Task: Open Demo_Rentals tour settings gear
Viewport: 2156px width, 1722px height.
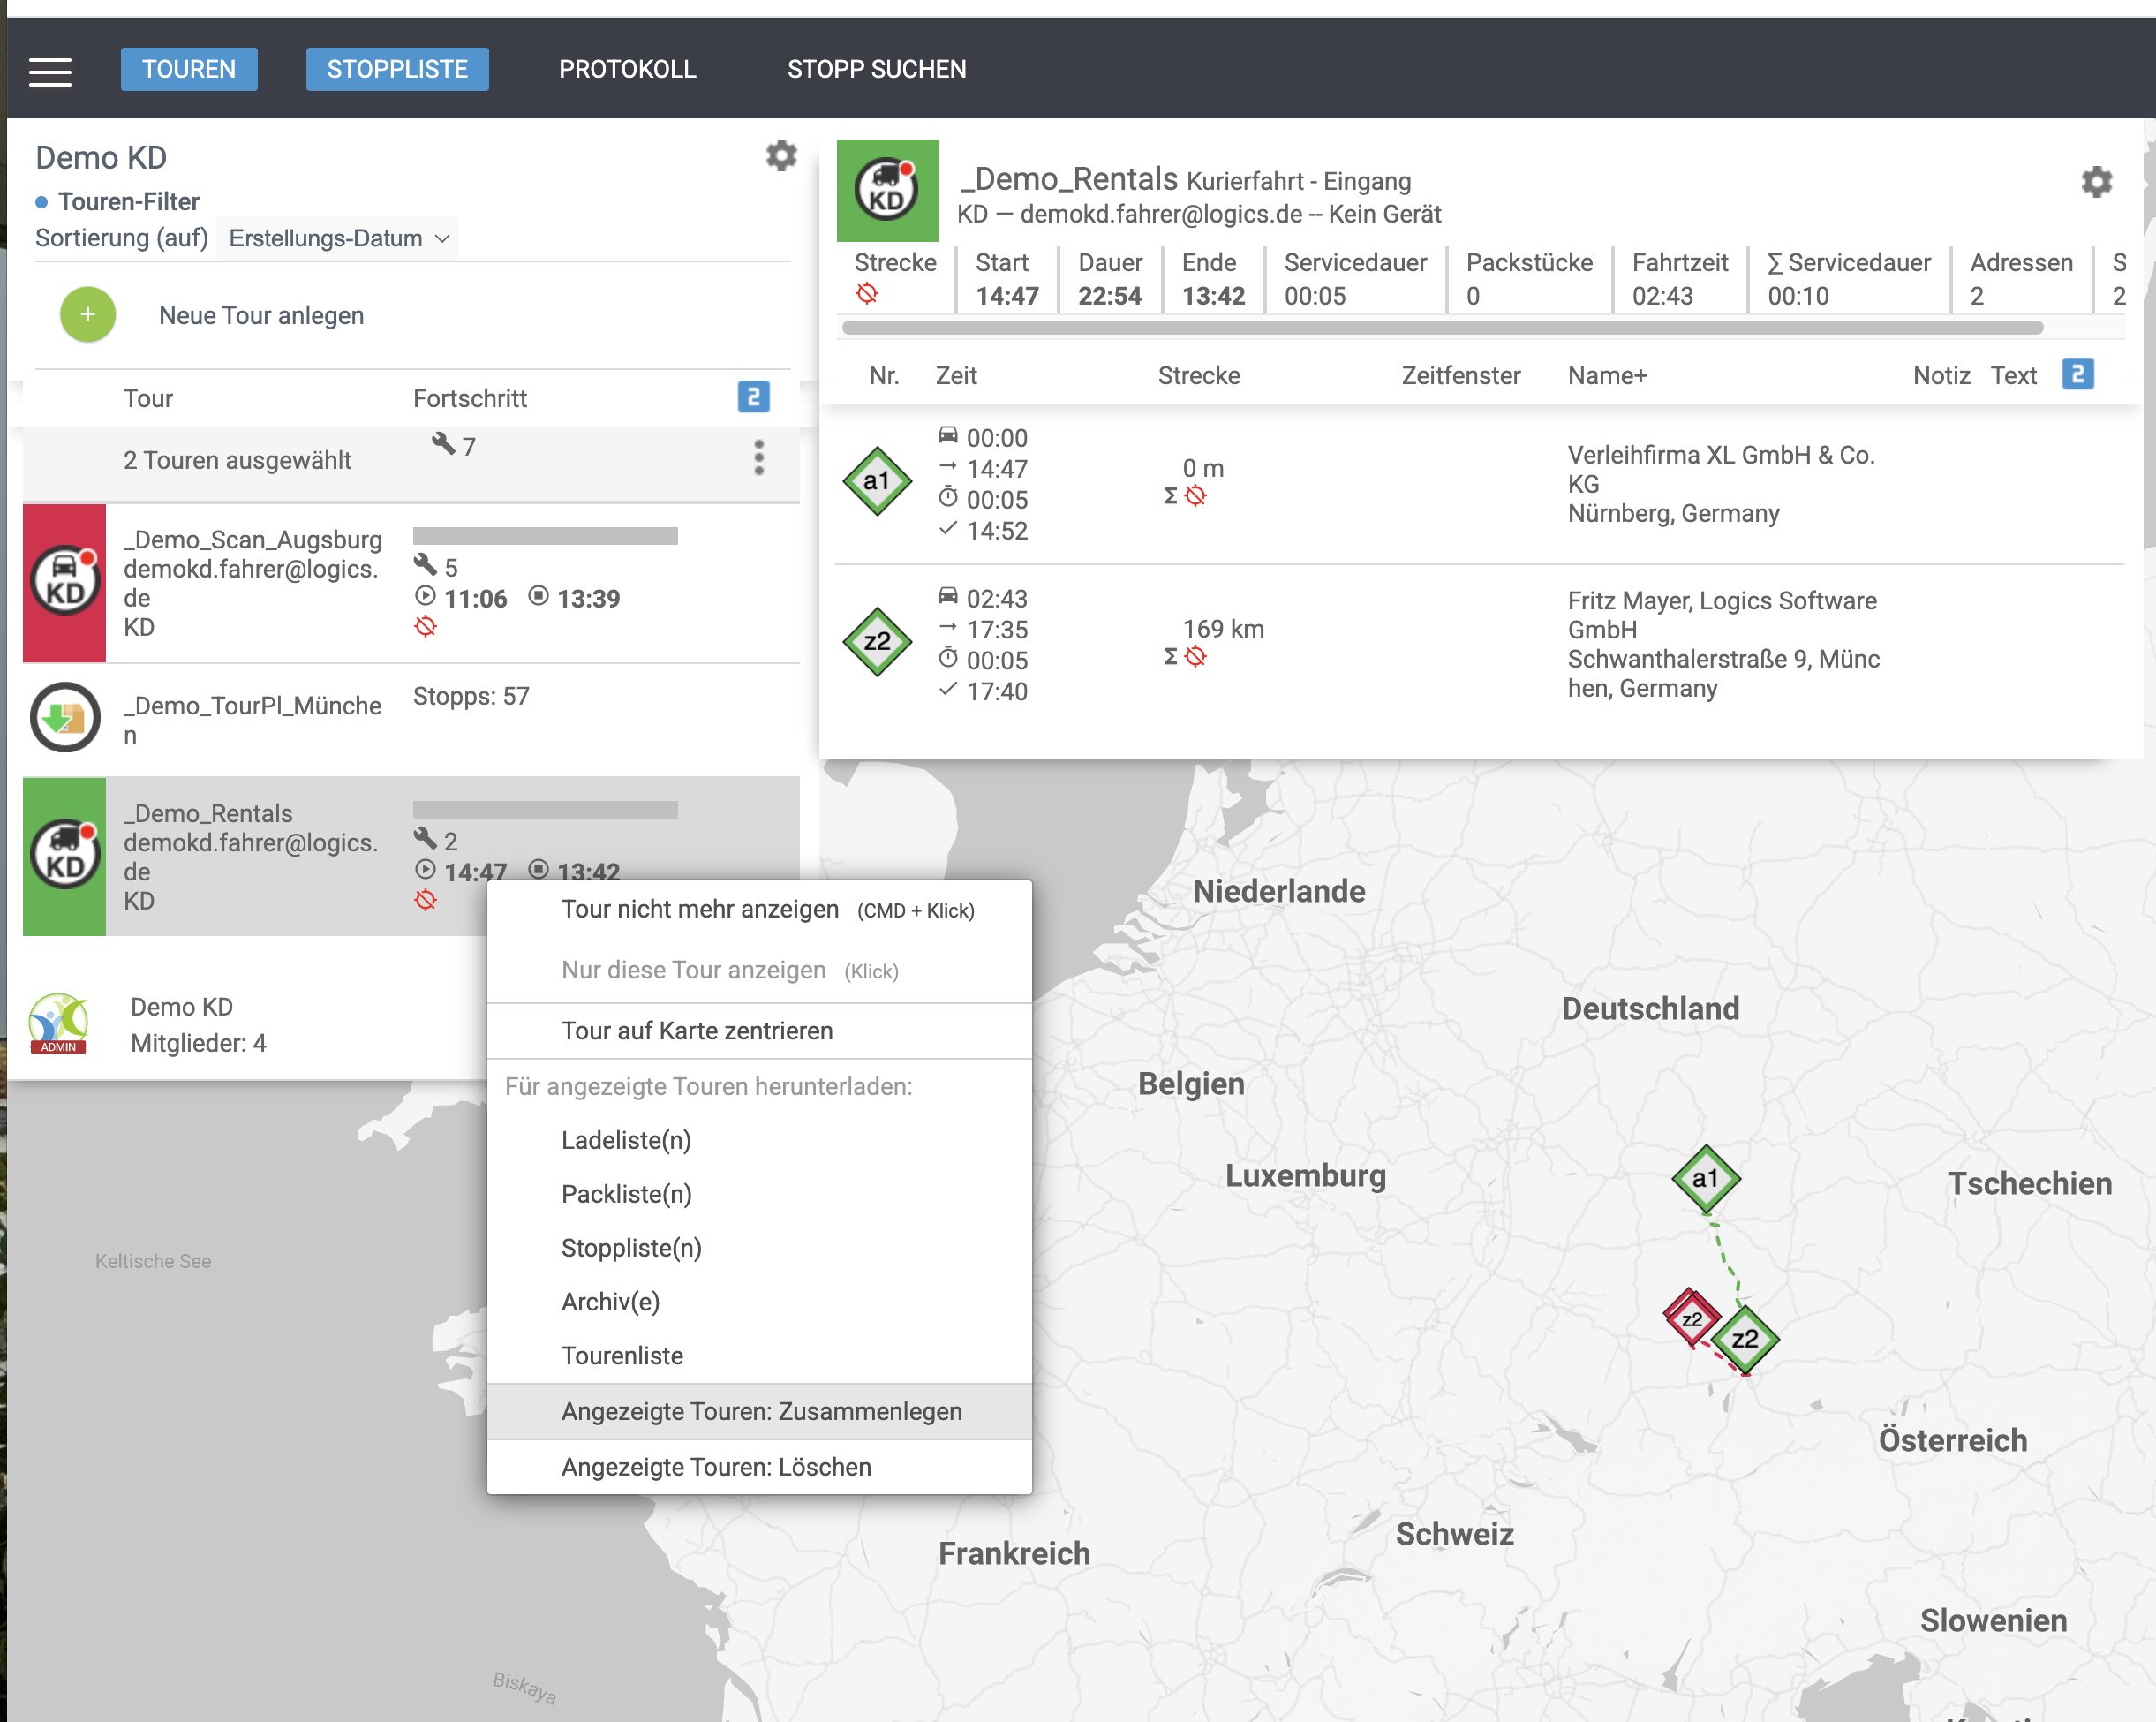Action: click(2096, 182)
